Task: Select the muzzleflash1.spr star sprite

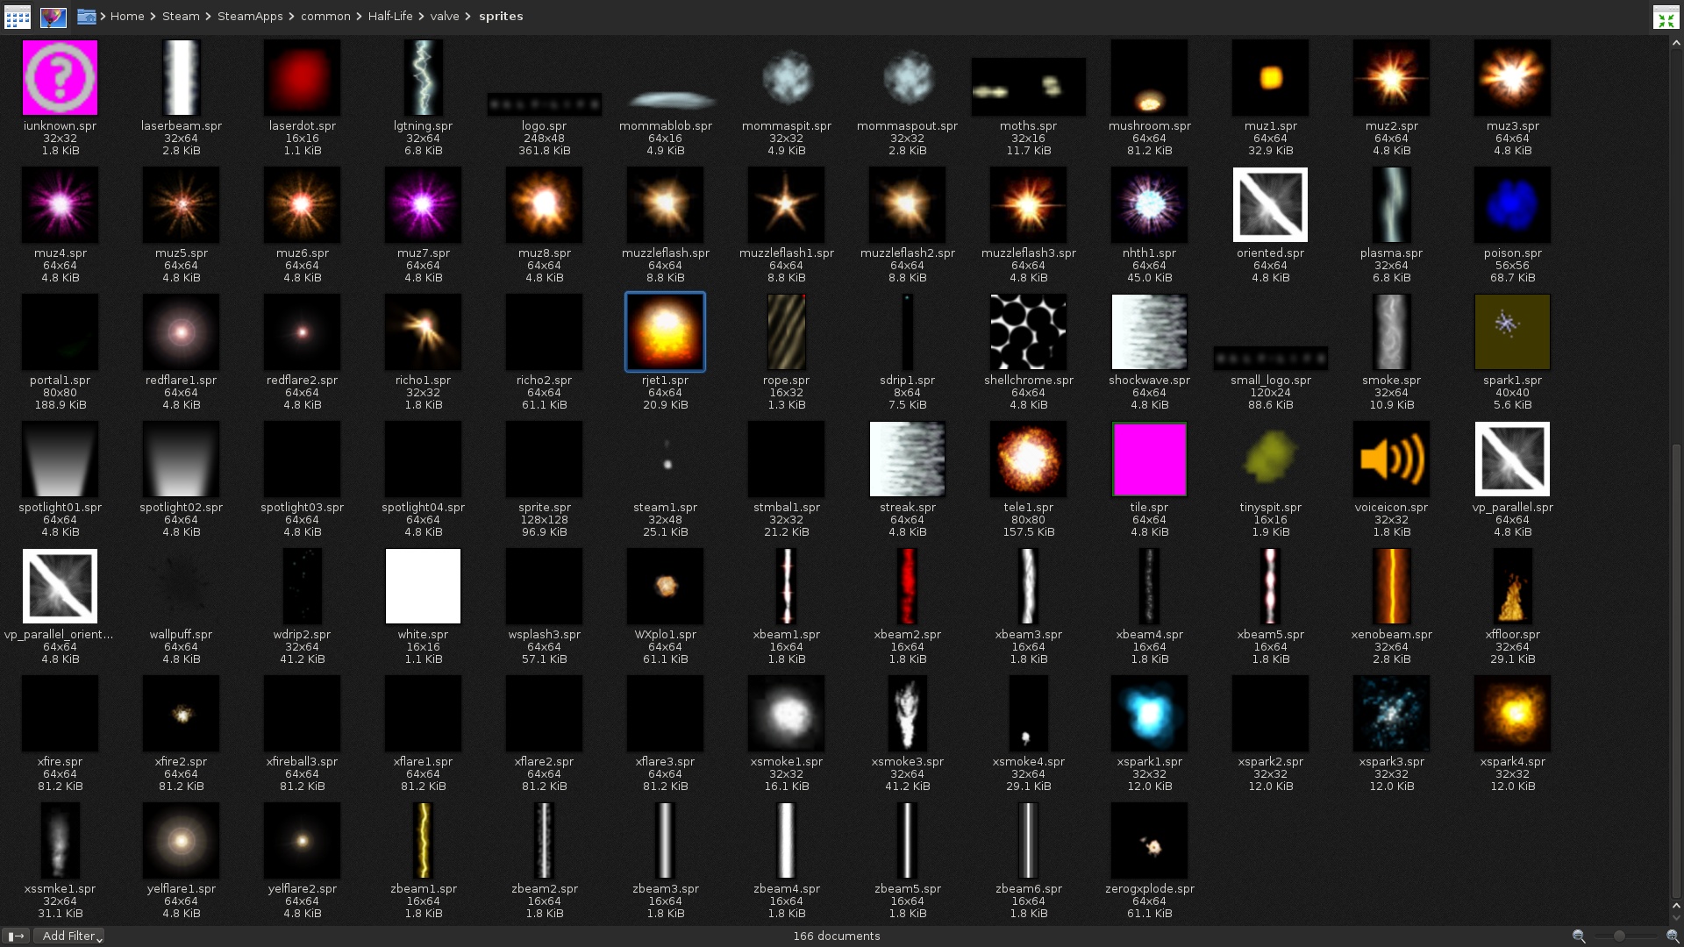Action: (x=786, y=205)
